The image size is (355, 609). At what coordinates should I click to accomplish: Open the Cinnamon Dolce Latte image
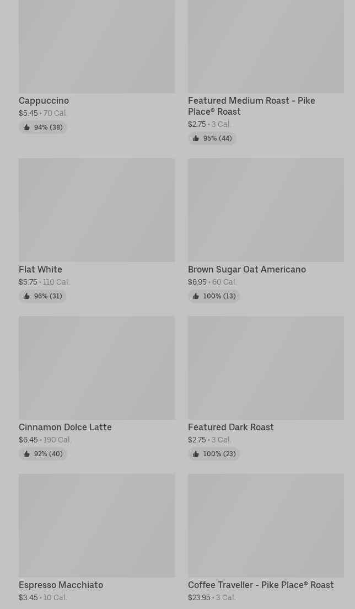coord(96,367)
